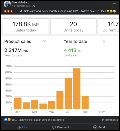Viewport: 120px width, 131px height.
Task: Click the post audience privacy icon
Action: [x=34, y=6]
